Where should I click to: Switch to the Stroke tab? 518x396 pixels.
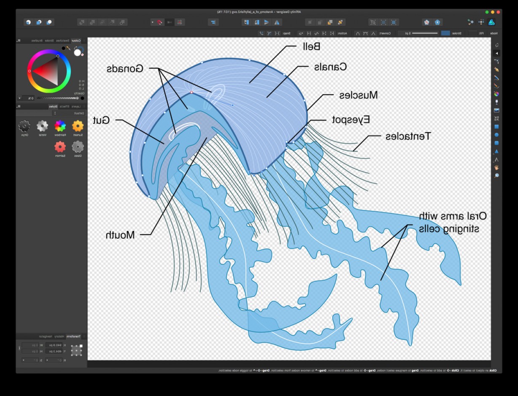[x=49, y=40]
